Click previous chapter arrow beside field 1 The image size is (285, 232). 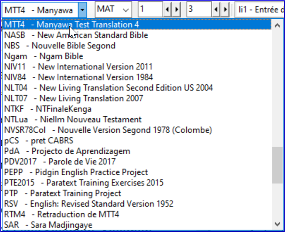[167, 9]
